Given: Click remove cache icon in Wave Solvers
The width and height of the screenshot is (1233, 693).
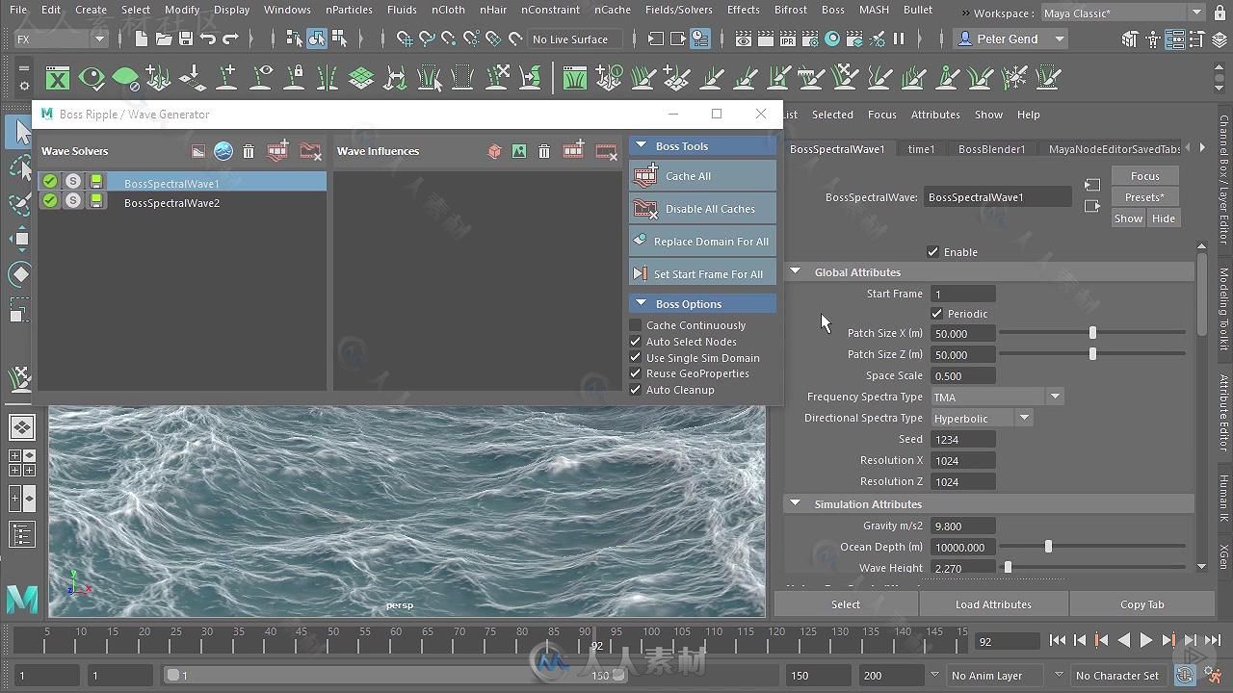Looking at the screenshot, I should coord(310,151).
